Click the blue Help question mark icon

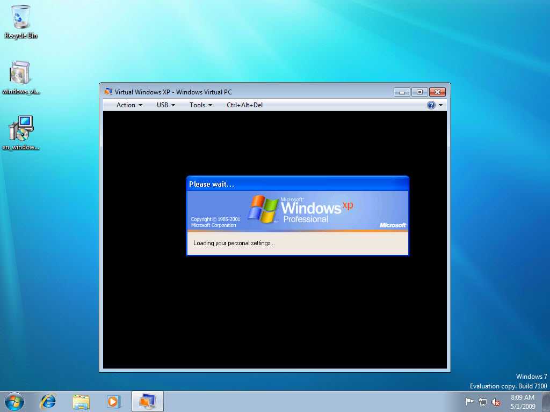coord(431,105)
